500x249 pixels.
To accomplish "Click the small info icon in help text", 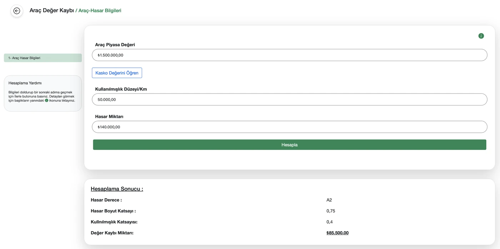I will point(46,101).
